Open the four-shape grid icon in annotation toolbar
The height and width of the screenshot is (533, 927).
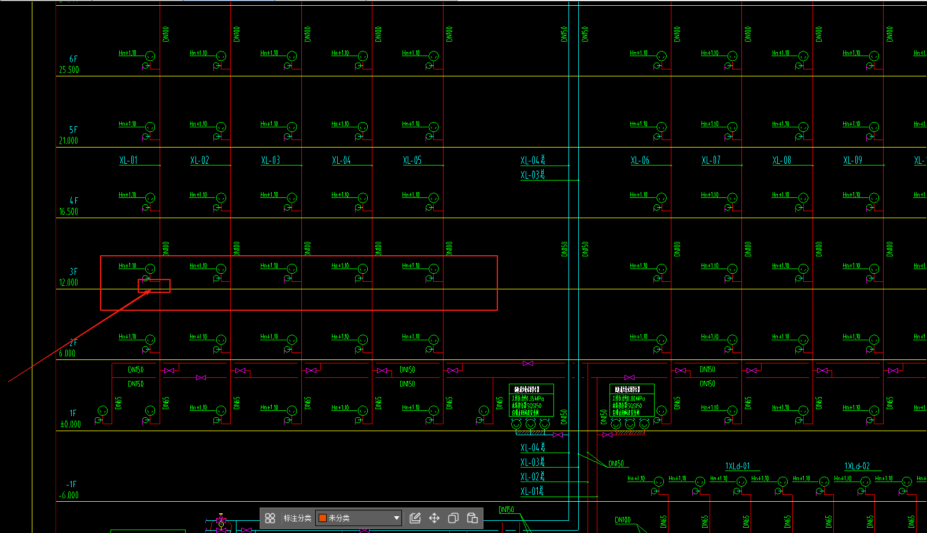270,518
